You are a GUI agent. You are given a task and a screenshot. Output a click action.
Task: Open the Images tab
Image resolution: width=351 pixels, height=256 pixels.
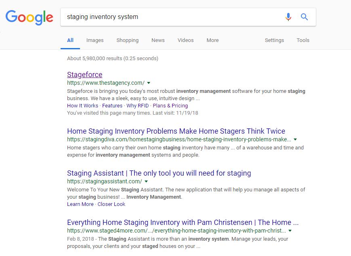pyautogui.click(x=95, y=40)
